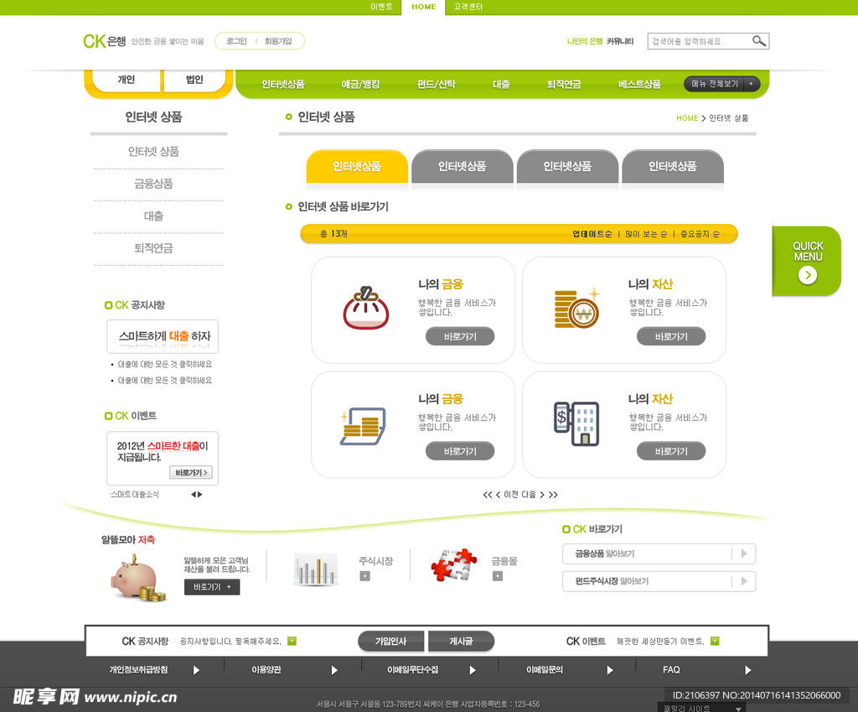Viewport: 858px width, 712px height.
Task: Click the CK은행 logo
Action: click(105, 41)
